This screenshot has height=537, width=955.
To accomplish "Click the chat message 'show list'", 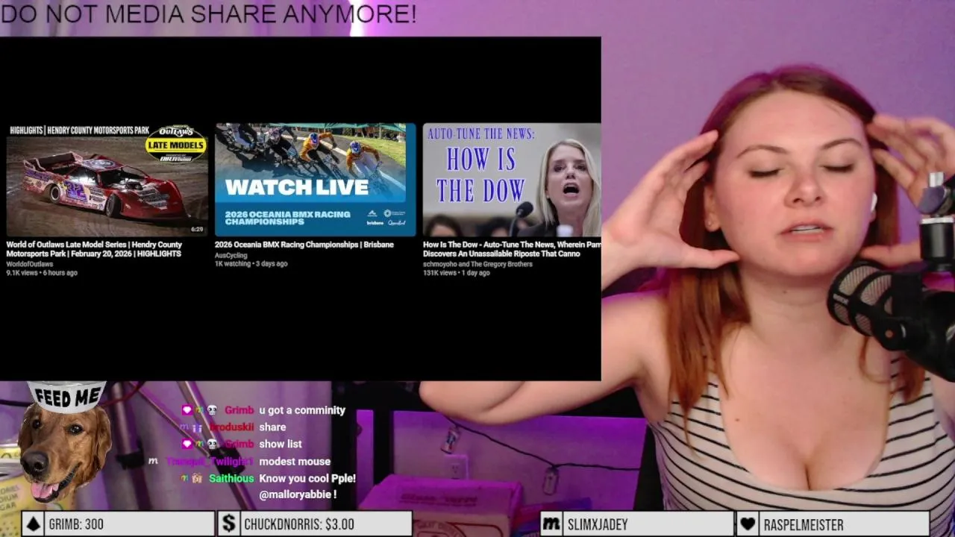I will (281, 444).
